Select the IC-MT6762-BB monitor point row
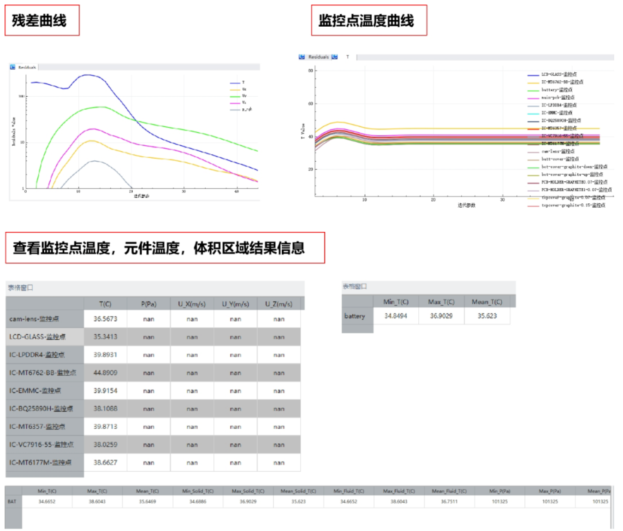This screenshot has width=623, height=531. [x=45, y=373]
